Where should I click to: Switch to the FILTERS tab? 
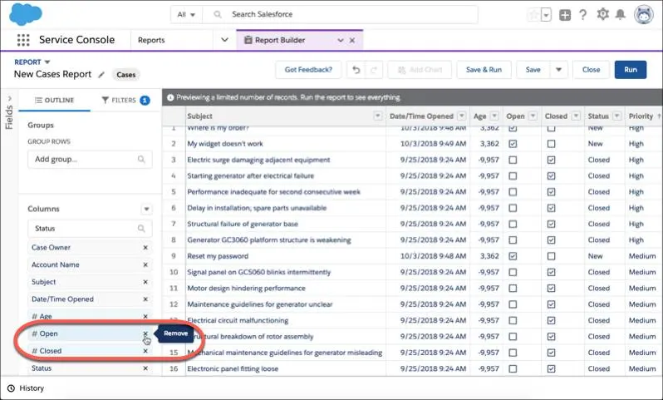coord(126,101)
